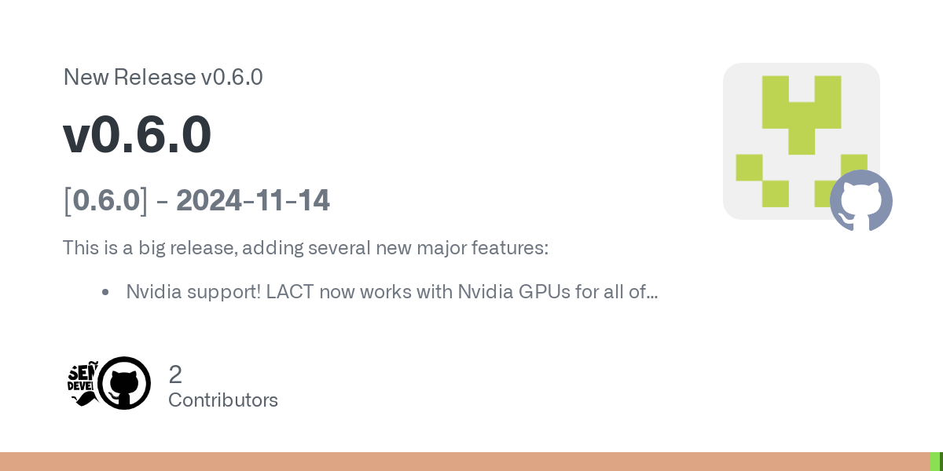Click the "Nvidia support!" text in the bullet
This screenshot has height=471, width=943.
click(x=192, y=292)
